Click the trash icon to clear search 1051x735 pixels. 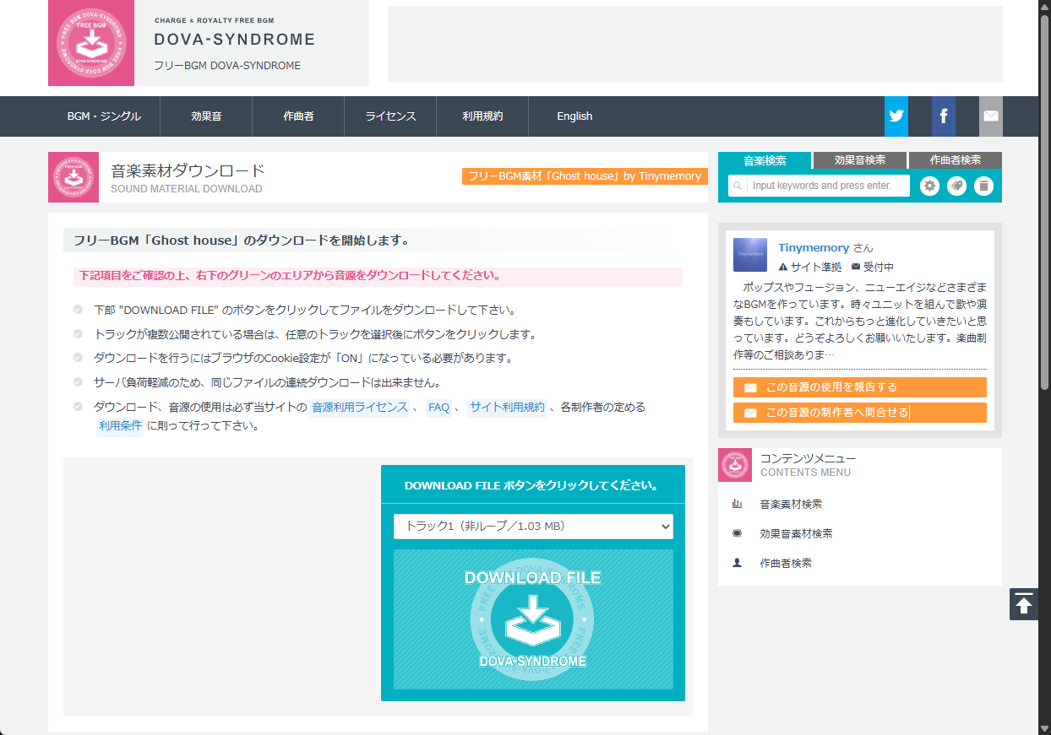pos(983,186)
